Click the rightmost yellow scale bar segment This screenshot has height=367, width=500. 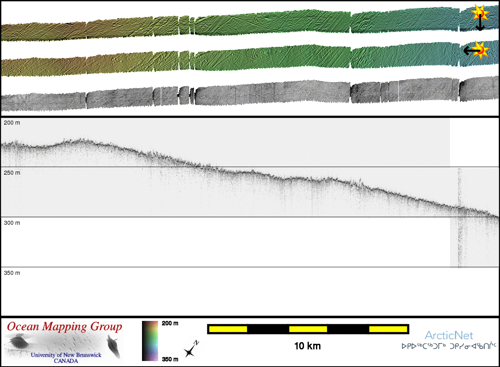[387, 329]
